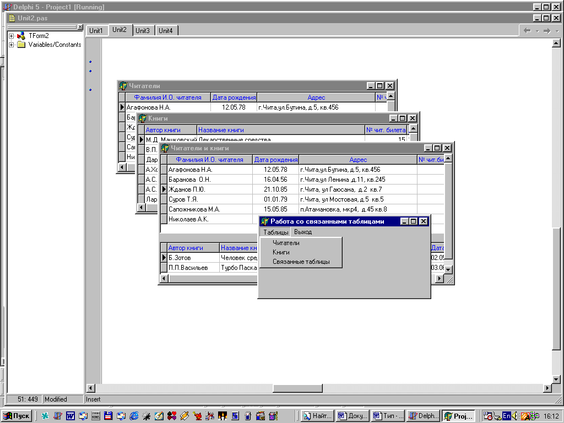
Task: Click the Выход menu item
Action: (303, 232)
